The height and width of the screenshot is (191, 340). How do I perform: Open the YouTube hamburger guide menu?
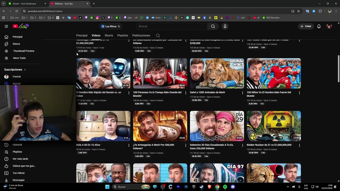coord(6,26)
